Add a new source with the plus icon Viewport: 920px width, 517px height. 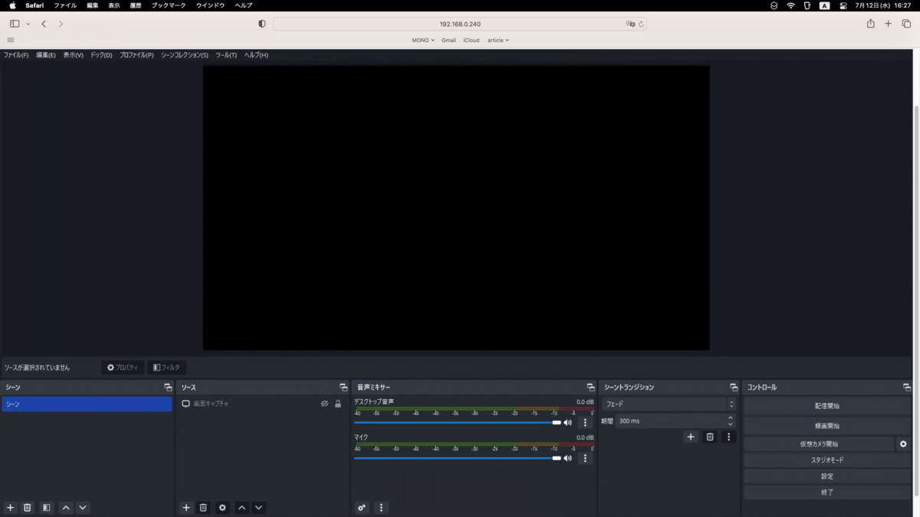pyautogui.click(x=186, y=508)
